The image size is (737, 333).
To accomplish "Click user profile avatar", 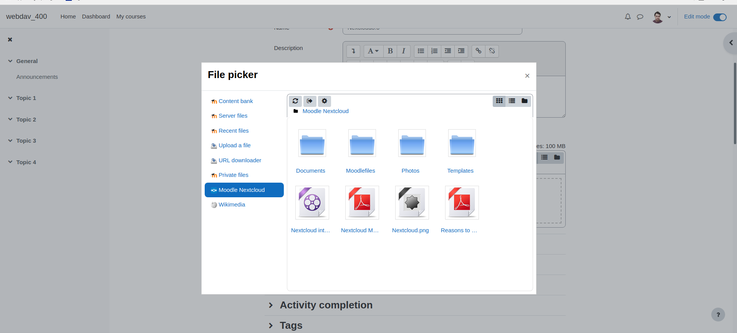I will [x=658, y=17].
